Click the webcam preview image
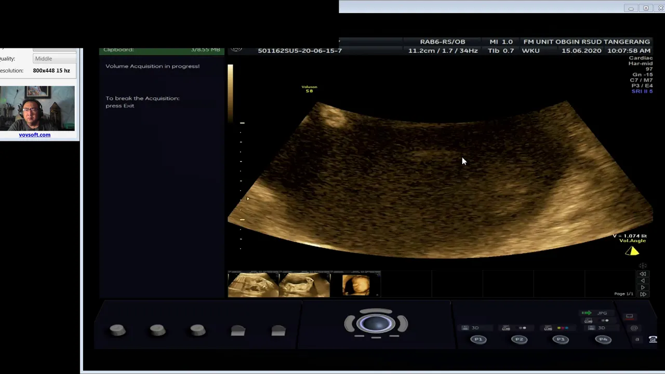This screenshot has width=665, height=374. pos(37,108)
